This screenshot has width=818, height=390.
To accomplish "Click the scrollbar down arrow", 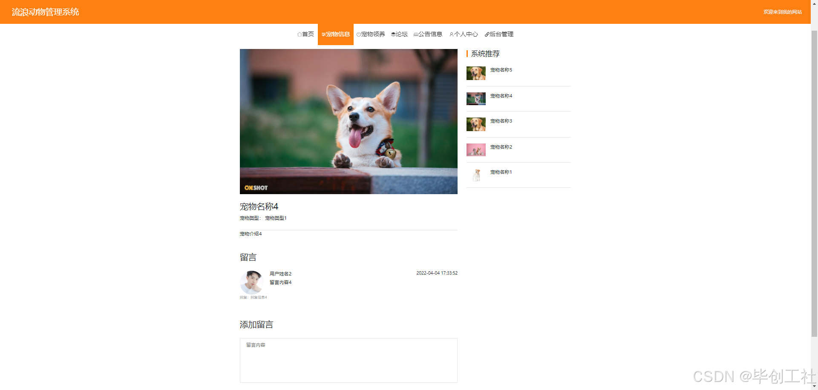I will 815,386.
